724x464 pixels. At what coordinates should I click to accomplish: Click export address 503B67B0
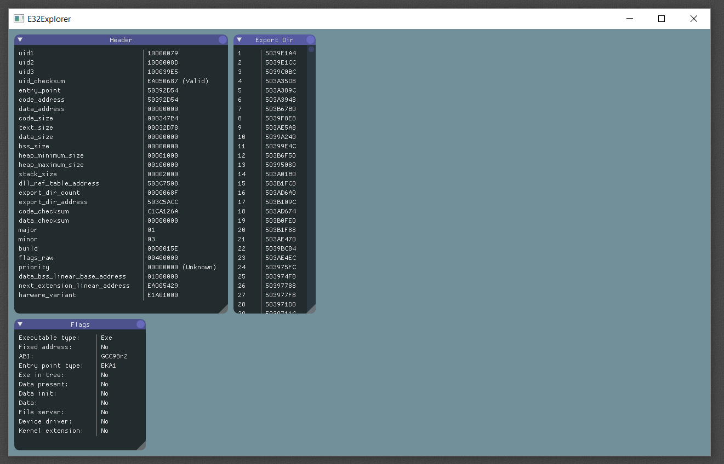click(281, 109)
